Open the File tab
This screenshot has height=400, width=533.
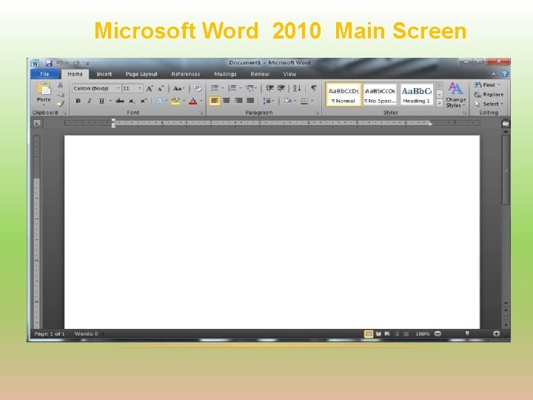pos(44,74)
